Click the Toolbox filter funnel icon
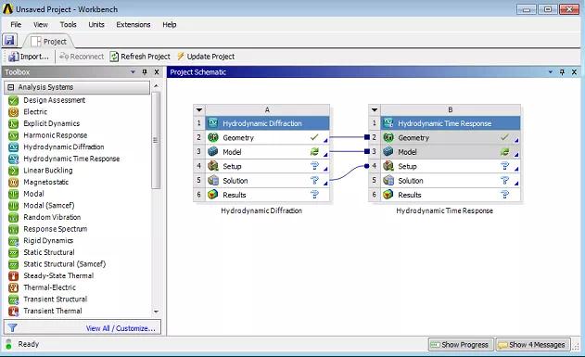Viewport: 585px width, 357px height. (12, 328)
